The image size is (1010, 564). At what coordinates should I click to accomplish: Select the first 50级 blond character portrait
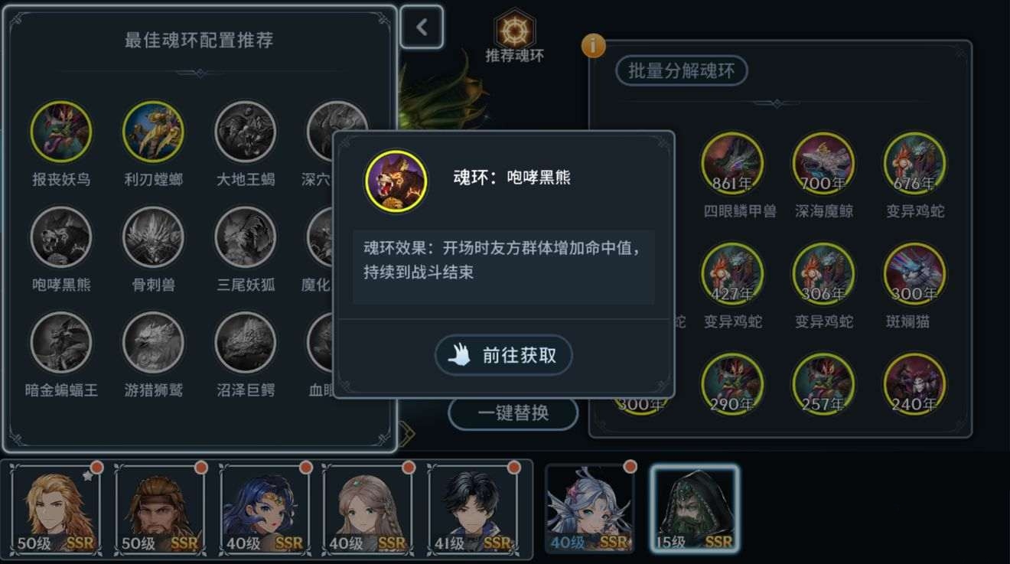pyautogui.click(x=55, y=509)
